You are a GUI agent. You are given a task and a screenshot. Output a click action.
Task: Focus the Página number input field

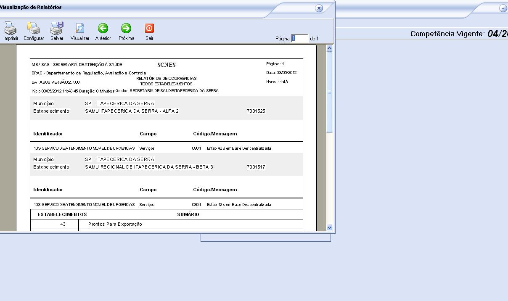[299, 38]
